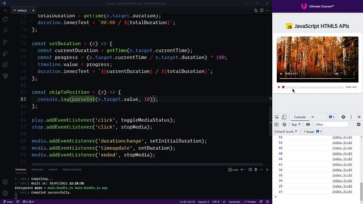Viewport: 363px width, 204px height.
Task: Open DevTools customize menu
Action: (x=351, y=117)
